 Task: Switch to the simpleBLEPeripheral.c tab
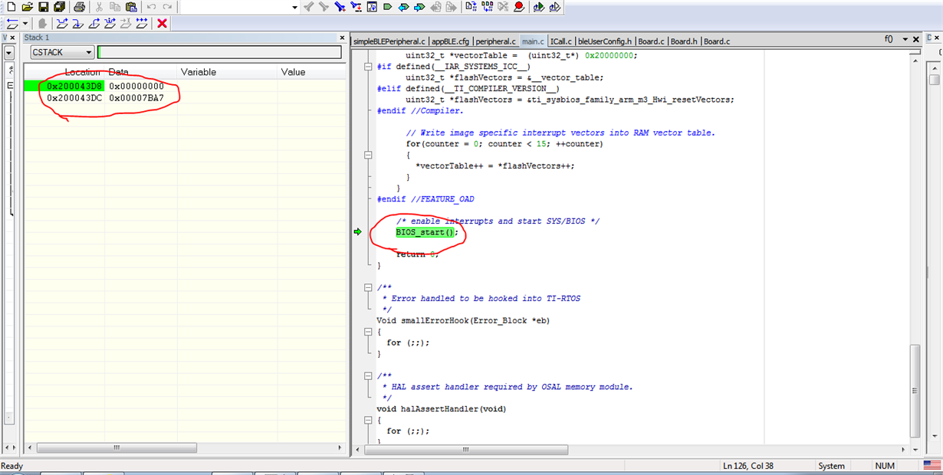pyautogui.click(x=389, y=41)
